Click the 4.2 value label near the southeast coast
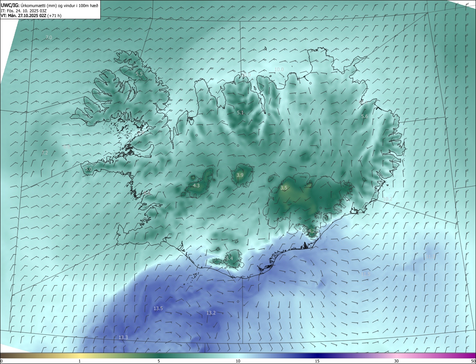The width and height of the screenshot is (476, 364). point(312,231)
